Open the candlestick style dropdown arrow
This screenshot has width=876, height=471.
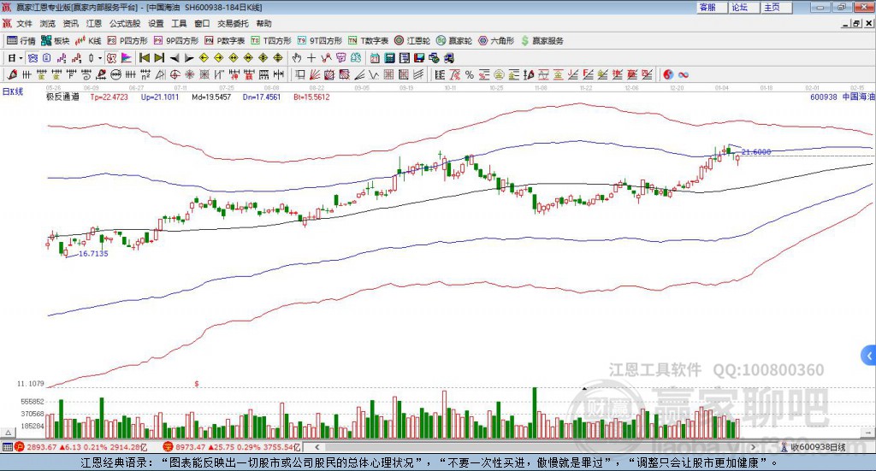click(x=100, y=58)
